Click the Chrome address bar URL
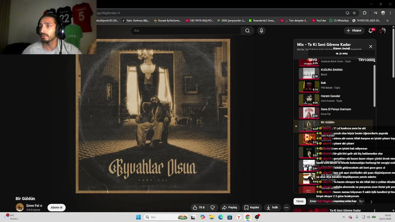Viewport: 395px width, 222px height. pyautogui.click(x=109, y=13)
